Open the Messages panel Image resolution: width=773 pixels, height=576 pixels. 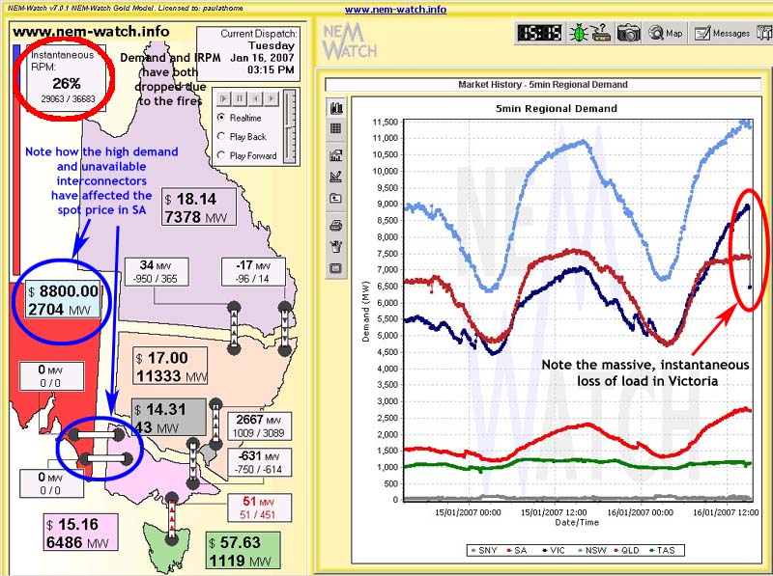tap(722, 34)
